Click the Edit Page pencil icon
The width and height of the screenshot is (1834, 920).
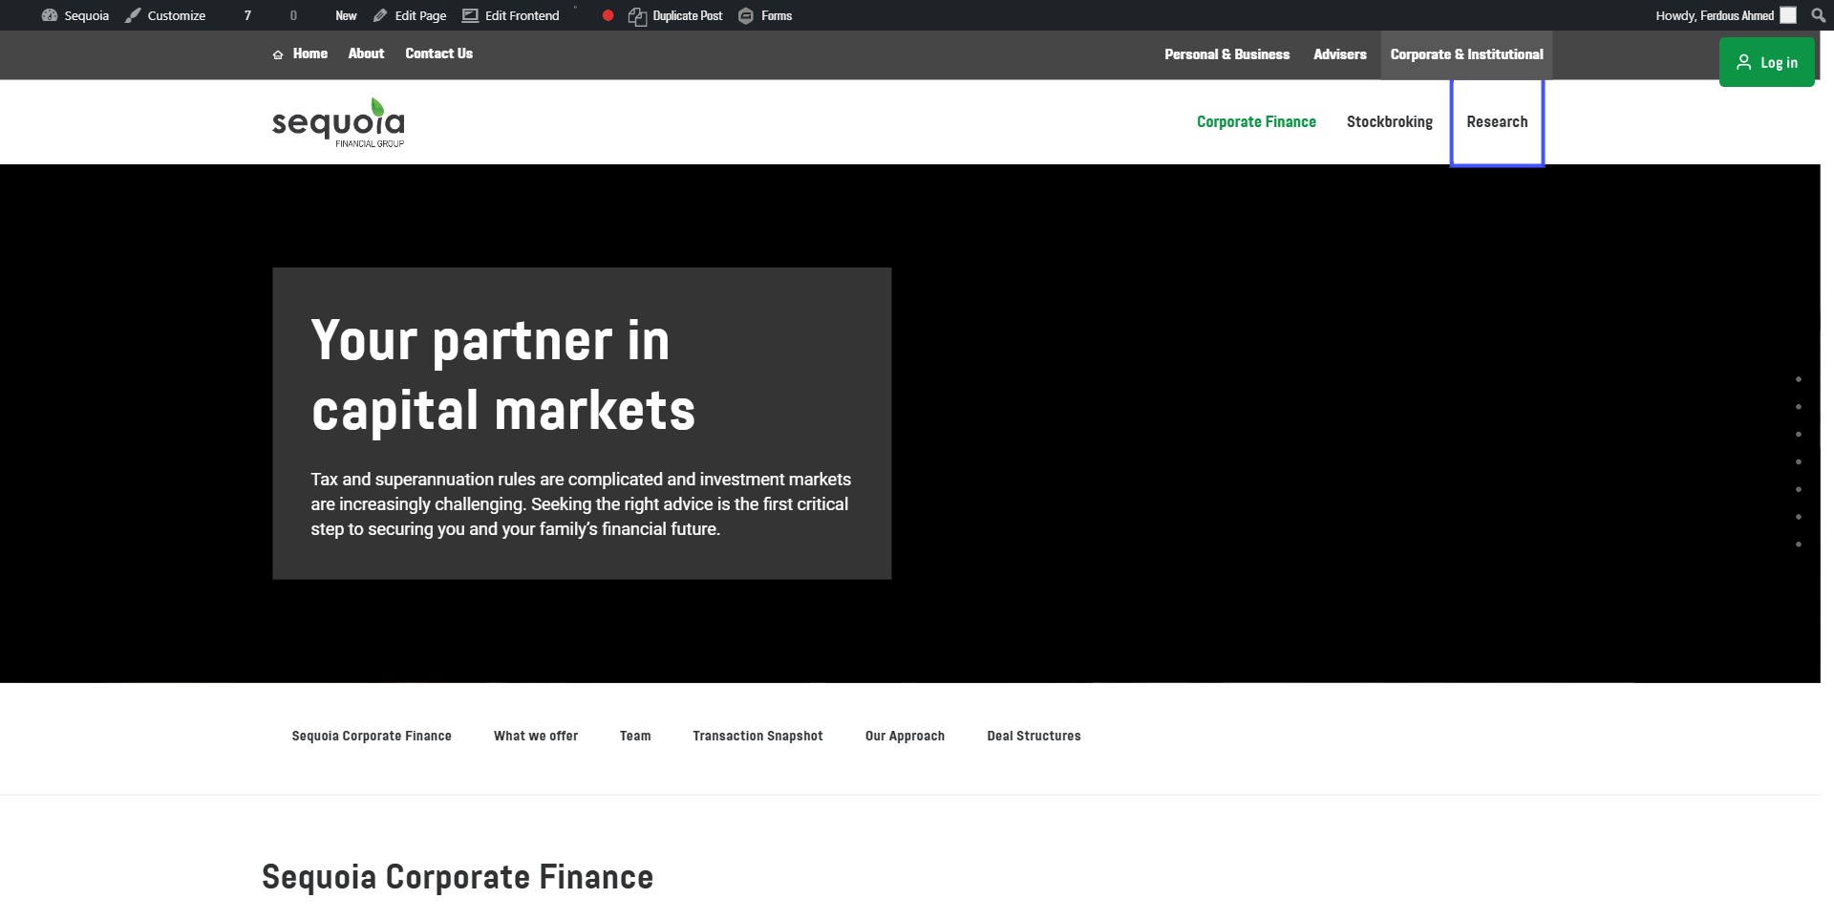pos(380,15)
